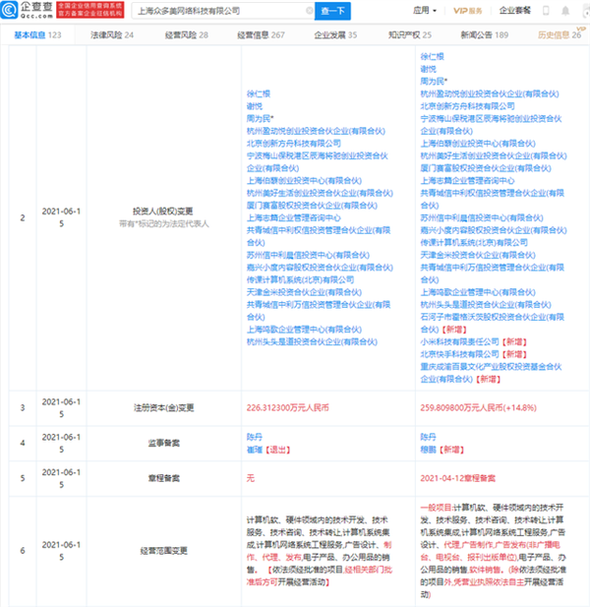Open VIP服务 link
The height and width of the screenshot is (607, 590).
(x=468, y=11)
